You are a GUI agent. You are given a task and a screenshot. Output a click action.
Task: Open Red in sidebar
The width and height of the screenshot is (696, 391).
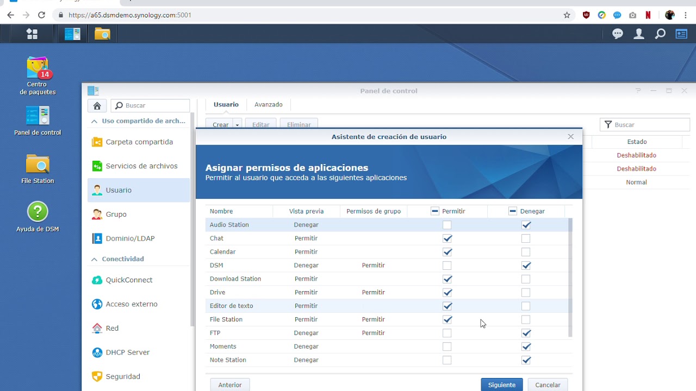139,328
